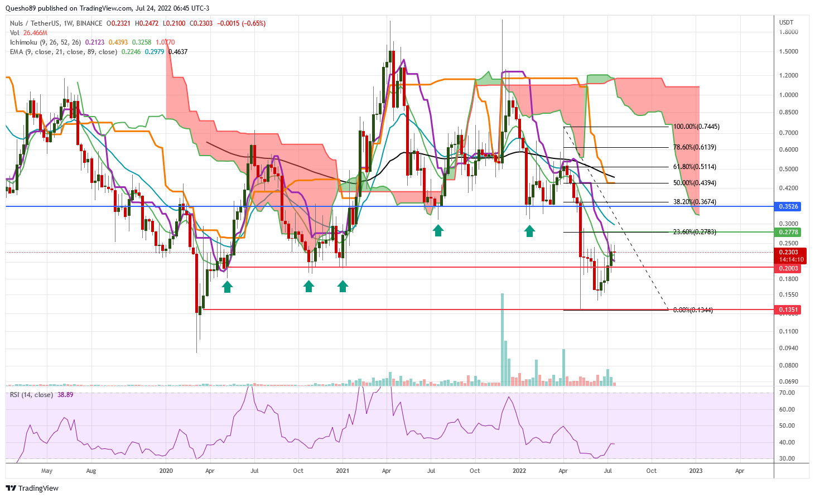The height and width of the screenshot is (498, 815).
Task: Click the USDT currency label on price axis
Action: coord(786,22)
